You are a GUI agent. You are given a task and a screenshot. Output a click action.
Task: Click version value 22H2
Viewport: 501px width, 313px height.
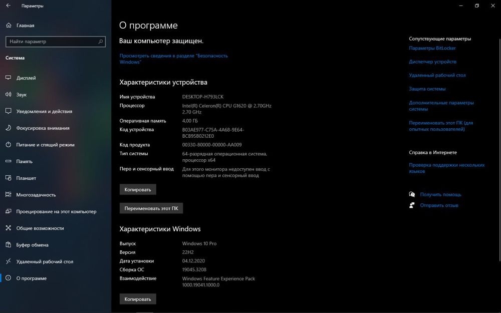(x=188, y=252)
